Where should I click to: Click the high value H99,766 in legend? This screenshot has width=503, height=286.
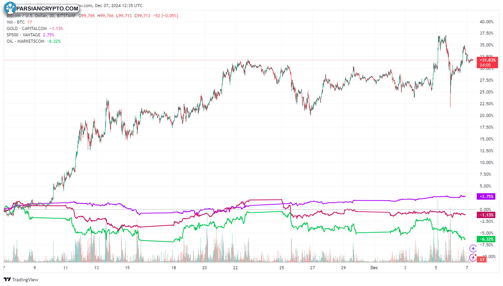click(x=105, y=16)
